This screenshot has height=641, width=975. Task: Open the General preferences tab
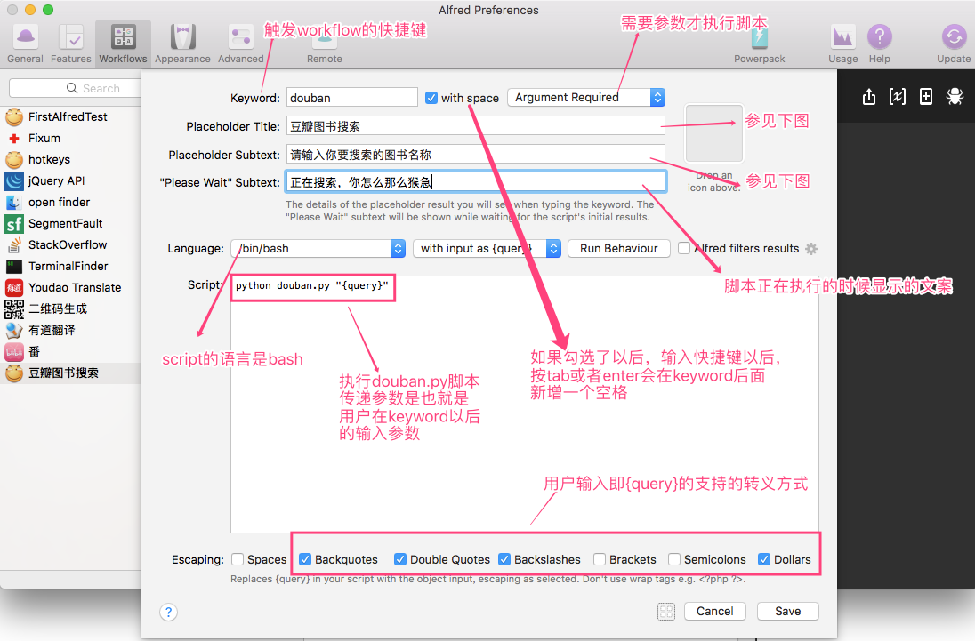(25, 44)
